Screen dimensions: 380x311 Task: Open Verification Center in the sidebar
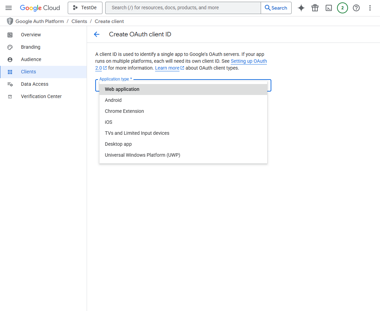pos(43,96)
